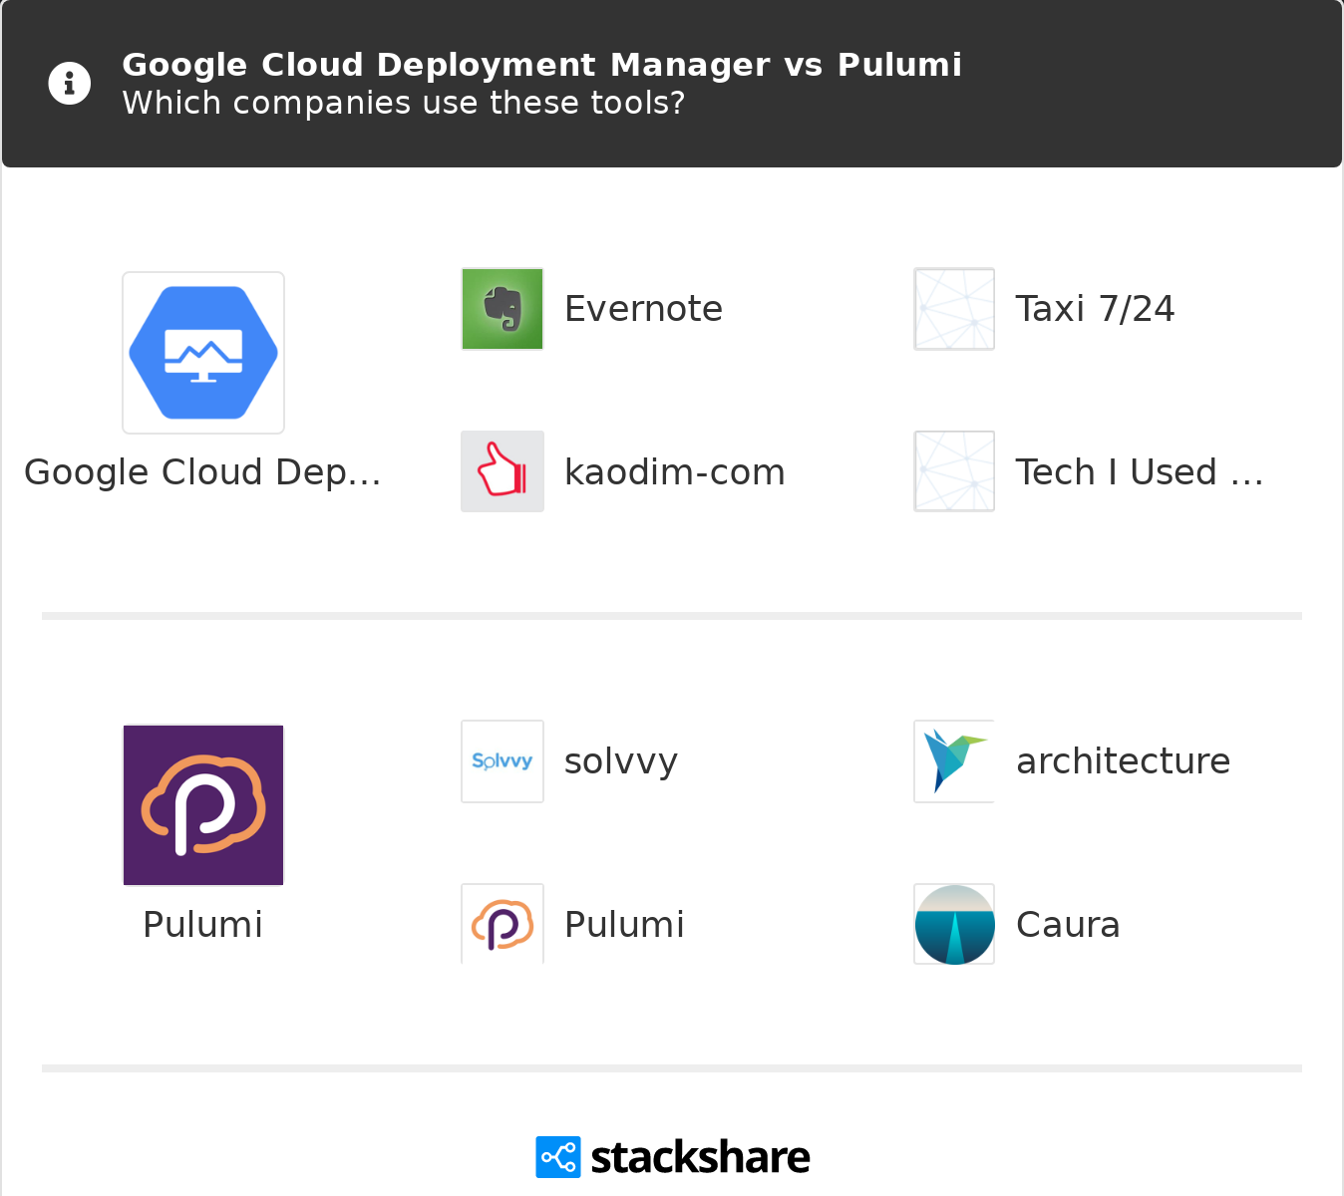Click the Caura round logo
This screenshot has width=1344, height=1196.
pos(954,924)
